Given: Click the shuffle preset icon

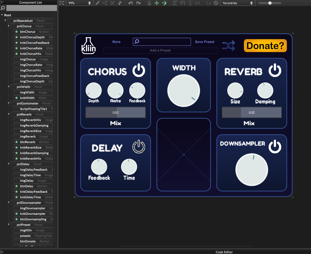Looking at the screenshot, I should (x=229, y=46).
